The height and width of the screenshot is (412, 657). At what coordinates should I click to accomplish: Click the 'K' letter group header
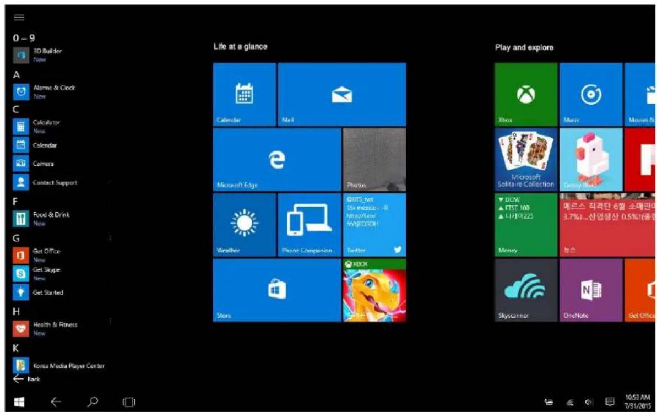(x=15, y=348)
